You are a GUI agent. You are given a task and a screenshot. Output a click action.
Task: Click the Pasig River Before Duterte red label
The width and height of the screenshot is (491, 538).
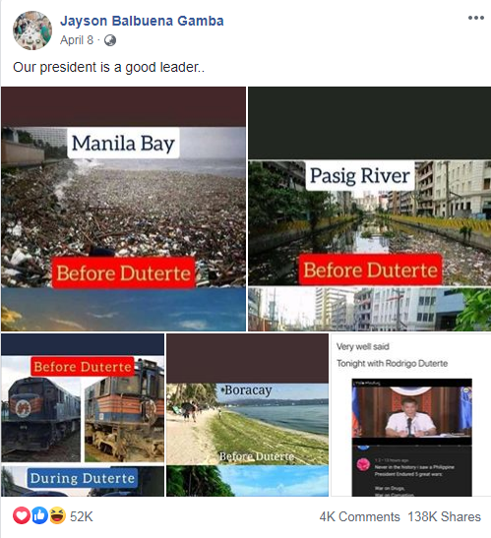(x=370, y=269)
